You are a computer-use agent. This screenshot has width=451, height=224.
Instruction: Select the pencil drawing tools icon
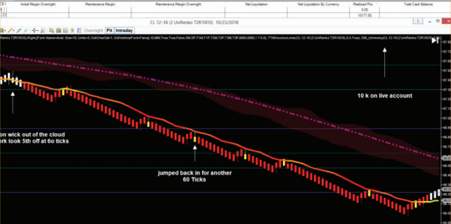pyautogui.click(x=10, y=30)
